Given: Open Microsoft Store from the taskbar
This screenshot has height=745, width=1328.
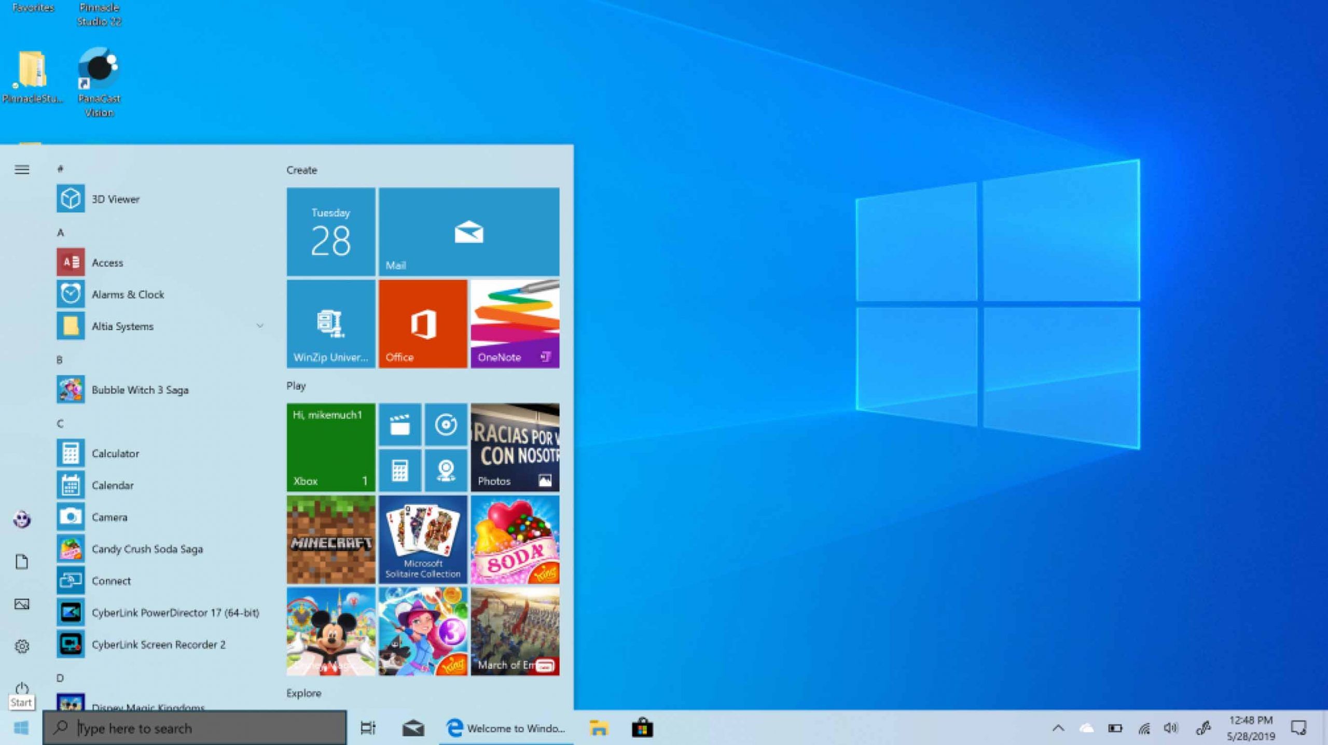Looking at the screenshot, I should (642, 728).
